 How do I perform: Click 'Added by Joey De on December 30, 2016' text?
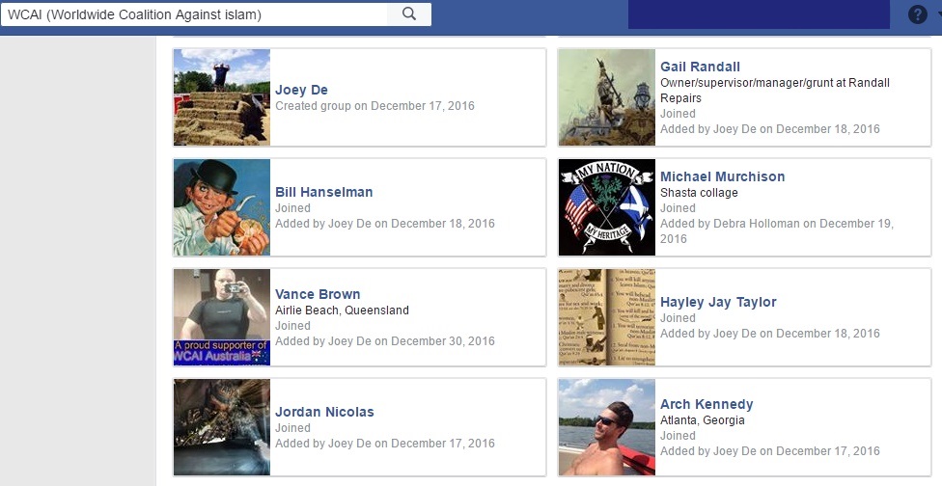[385, 340]
